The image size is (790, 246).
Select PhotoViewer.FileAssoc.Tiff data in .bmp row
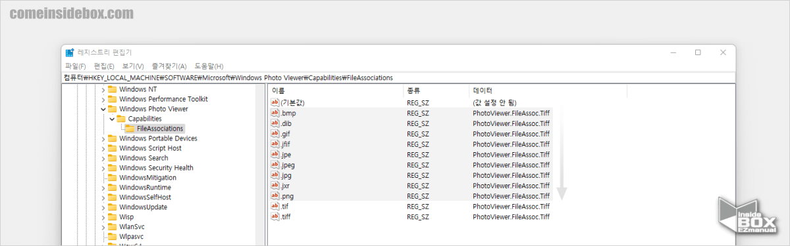point(511,113)
